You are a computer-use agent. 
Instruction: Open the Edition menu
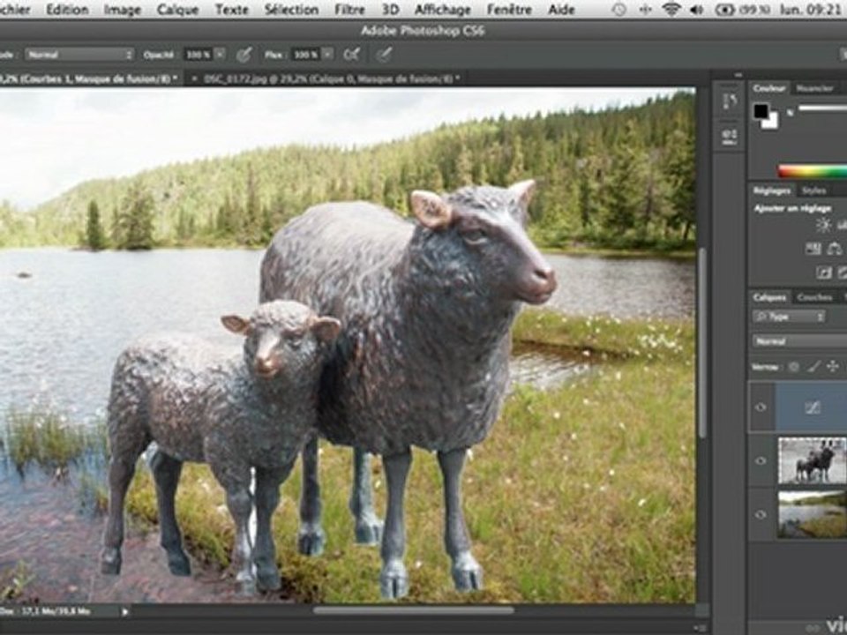pyautogui.click(x=67, y=10)
